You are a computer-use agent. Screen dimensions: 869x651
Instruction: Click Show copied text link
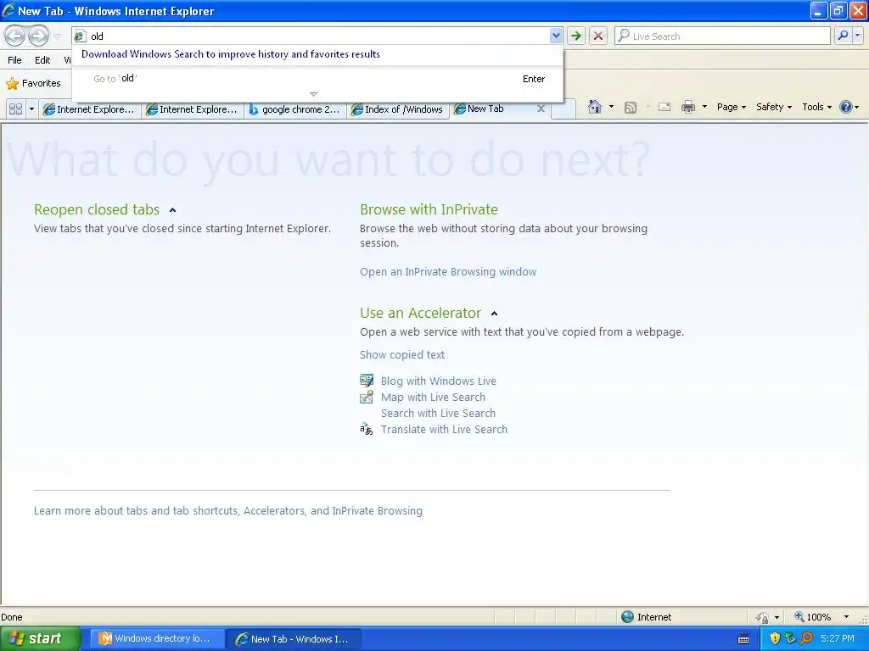tap(402, 355)
